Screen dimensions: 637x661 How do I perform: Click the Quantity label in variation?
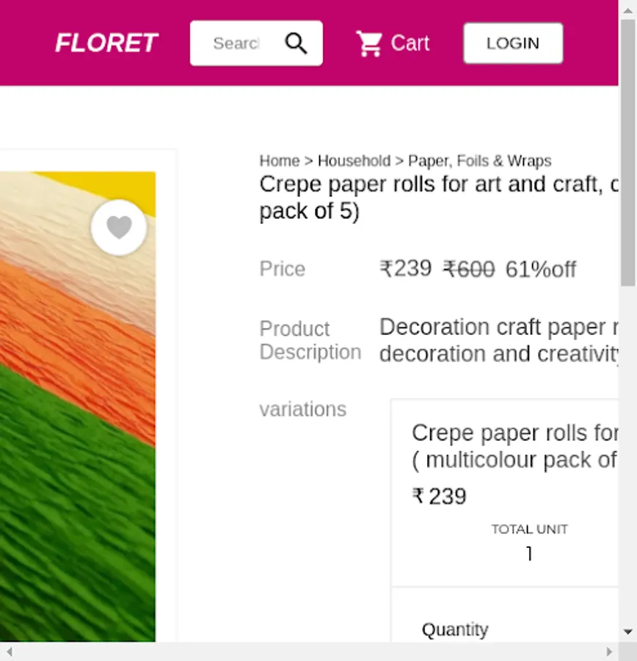pos(455,630)
